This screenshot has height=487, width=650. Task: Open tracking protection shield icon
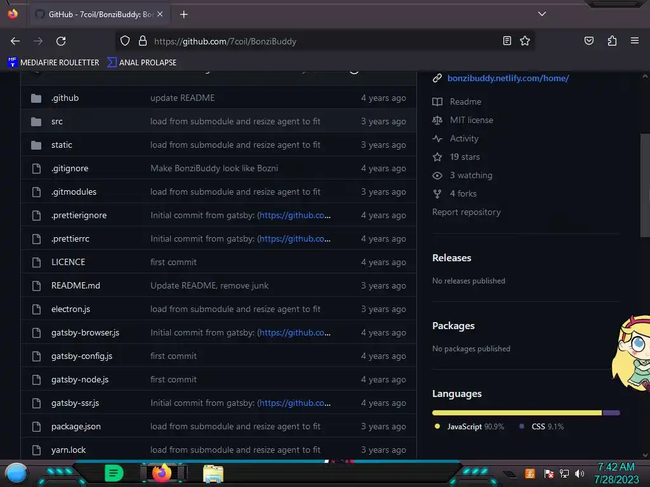tap(125, 41)
